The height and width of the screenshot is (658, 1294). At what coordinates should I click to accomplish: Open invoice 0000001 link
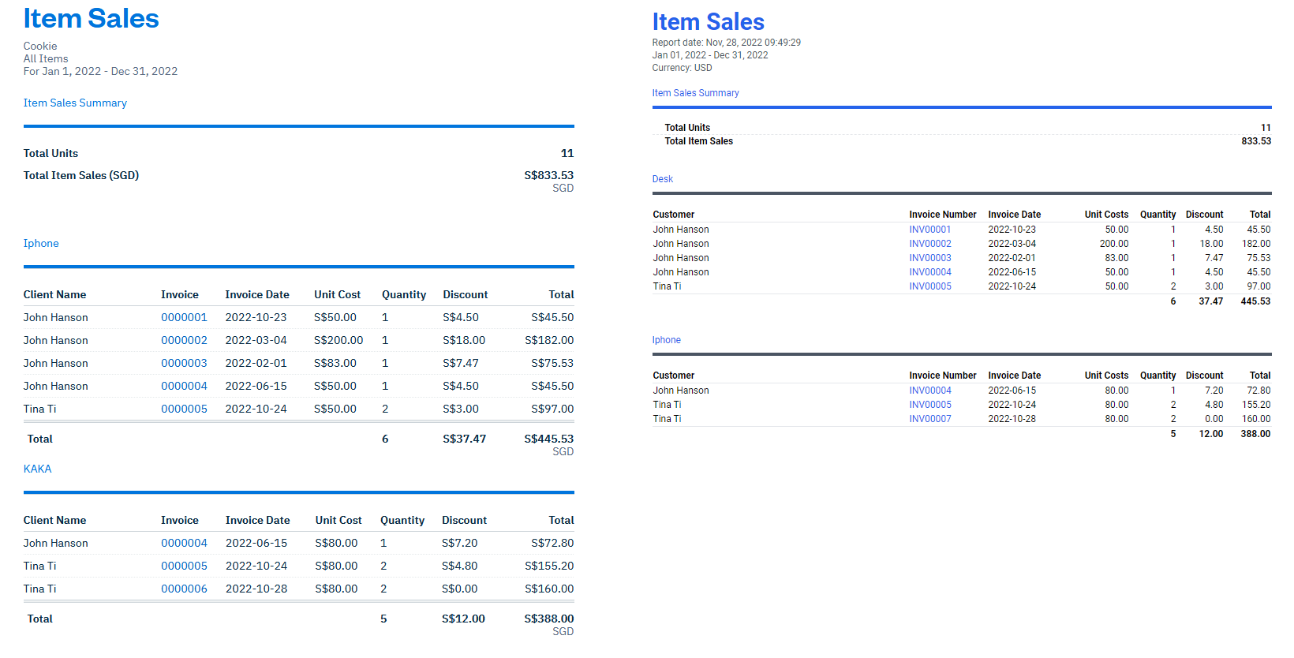(184, 317)
